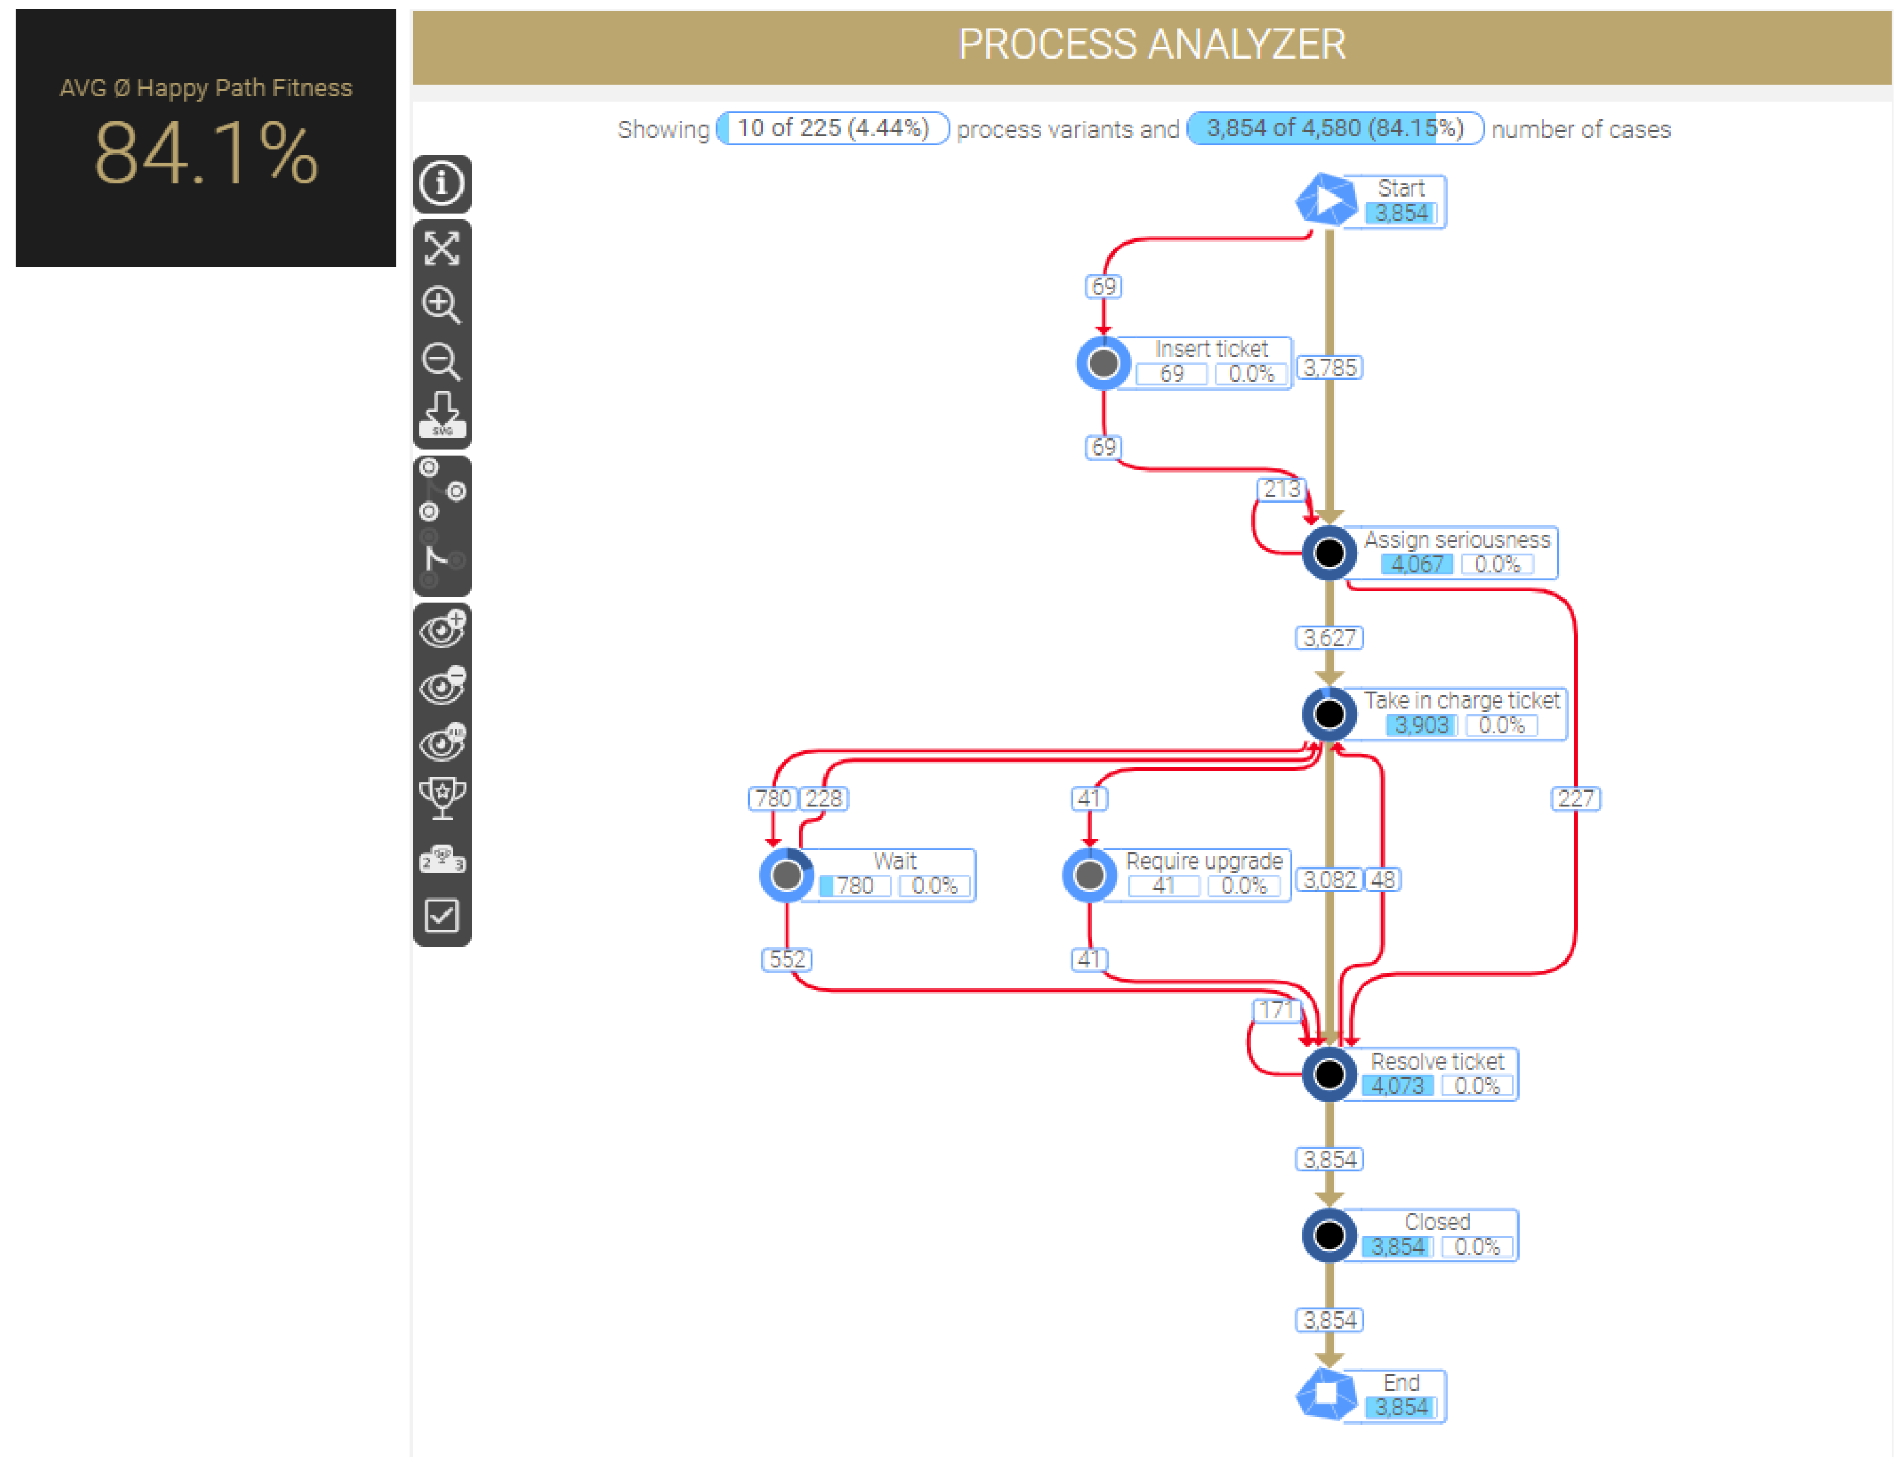Click the Start node play icon

[x=1327, y=201]
